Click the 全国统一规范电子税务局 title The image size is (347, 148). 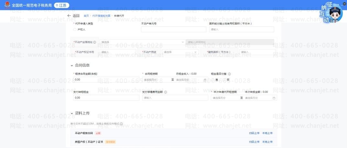click(x=32, y=5)
